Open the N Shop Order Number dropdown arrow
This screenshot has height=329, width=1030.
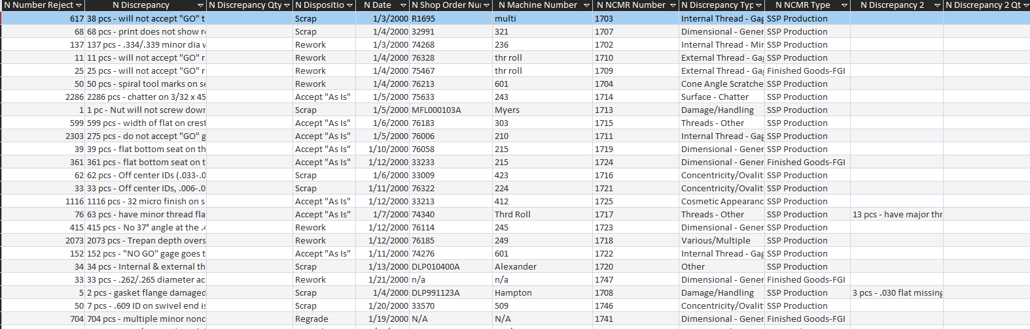pyautogui.click(x=486, y=5)
